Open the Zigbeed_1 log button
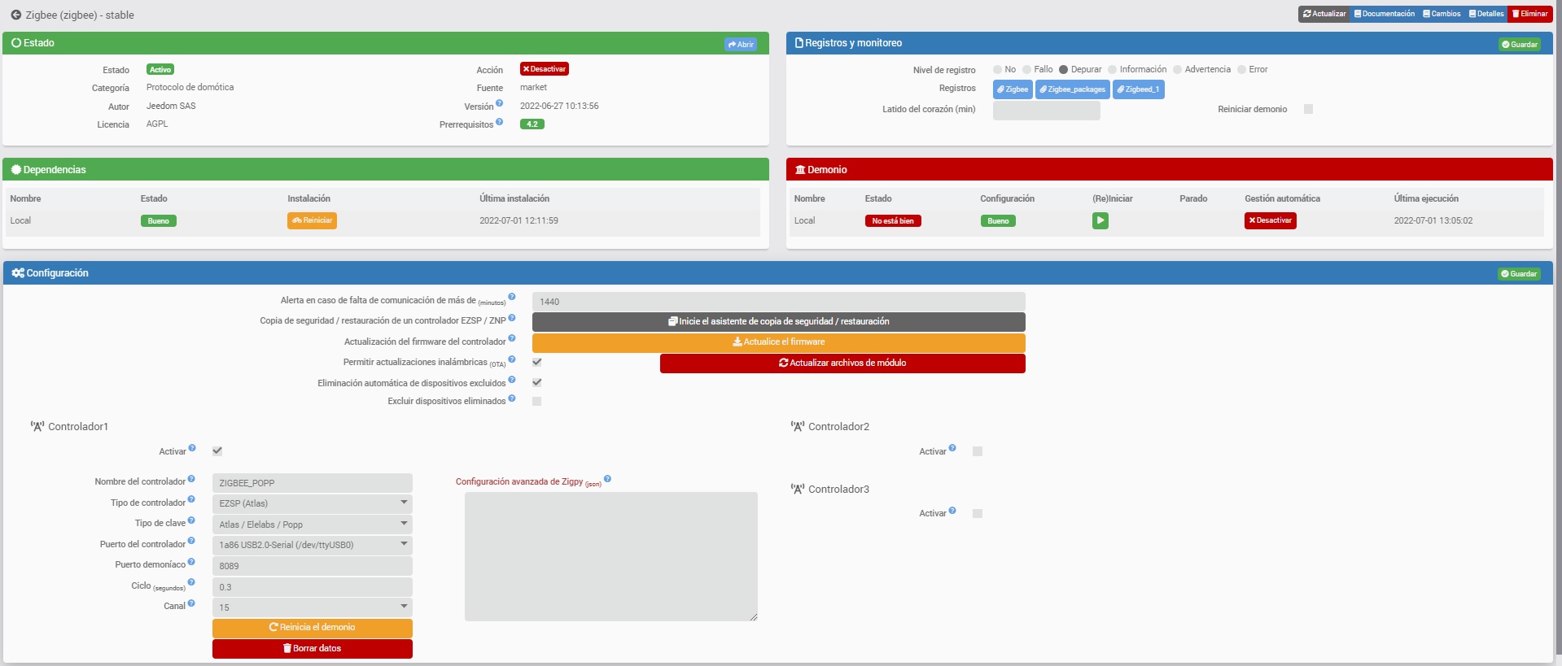The height and width of the screenshot is (666, 1562). click(x=1139, y=89)
